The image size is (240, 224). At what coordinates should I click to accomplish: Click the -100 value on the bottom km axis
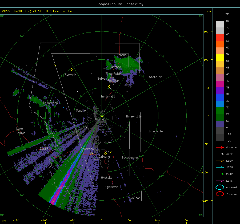point(44,220)
